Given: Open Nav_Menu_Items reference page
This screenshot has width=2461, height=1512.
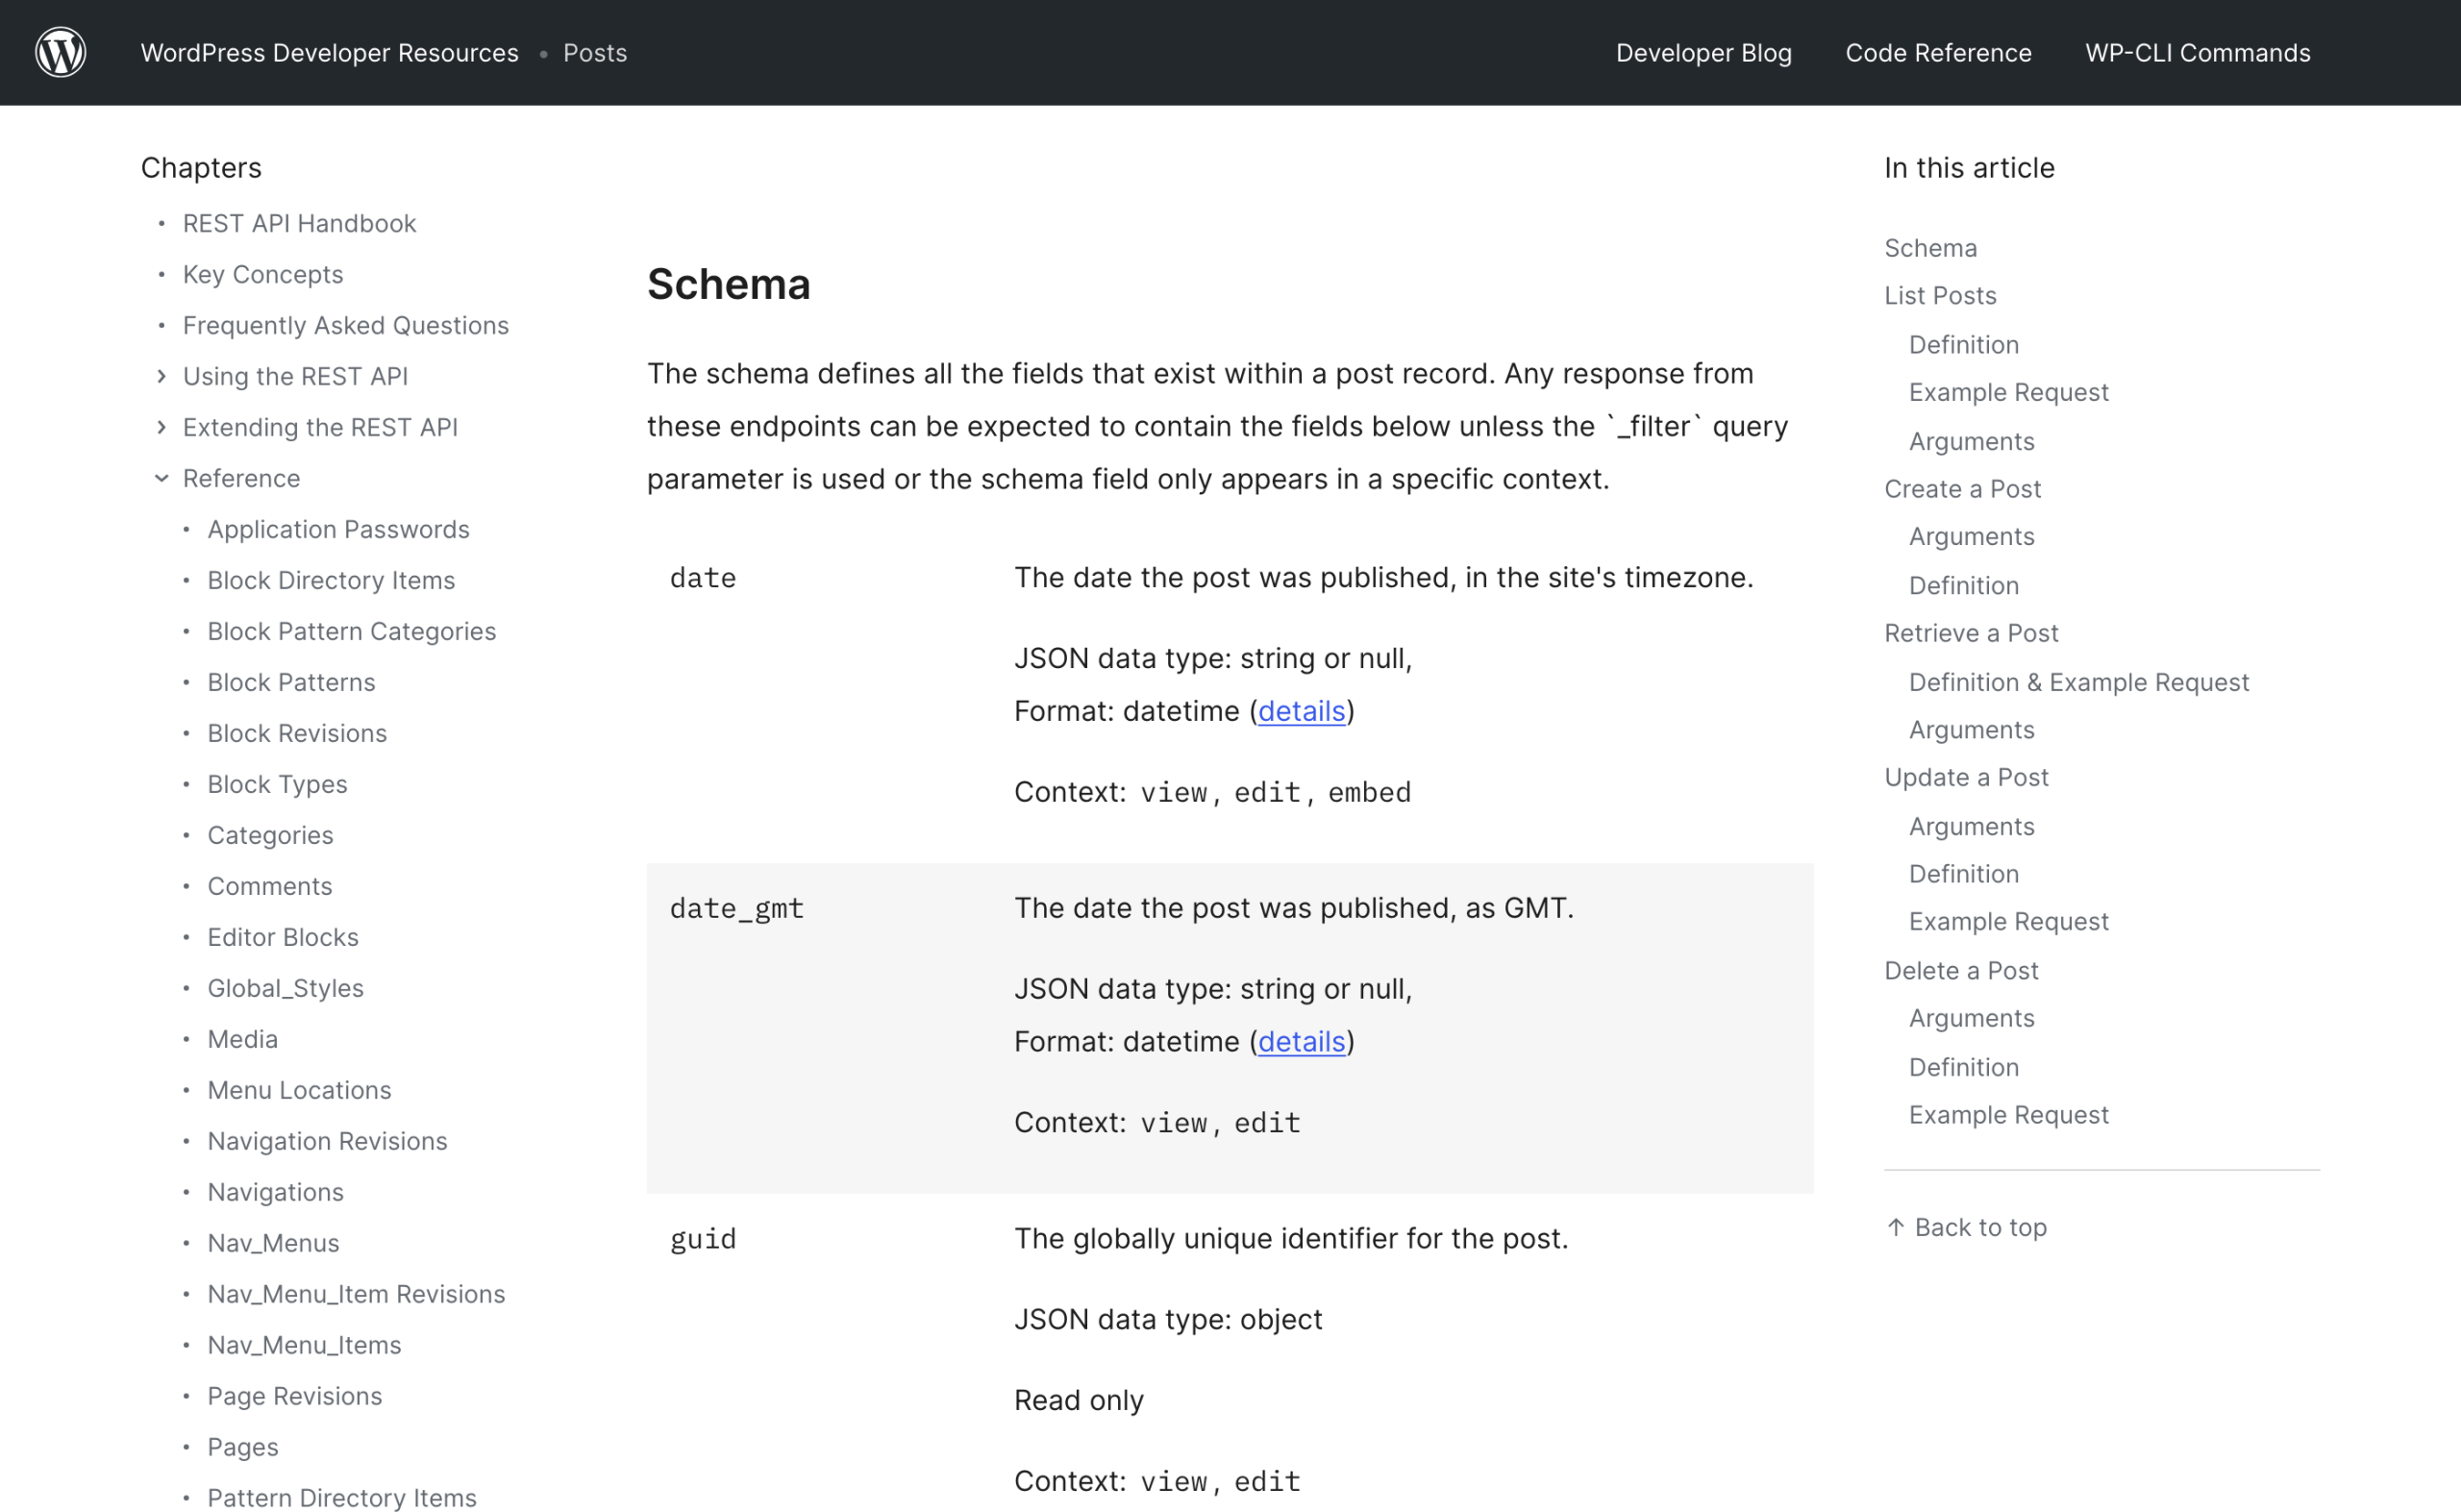Looking at the screenshot, I should click(304, 1345).
